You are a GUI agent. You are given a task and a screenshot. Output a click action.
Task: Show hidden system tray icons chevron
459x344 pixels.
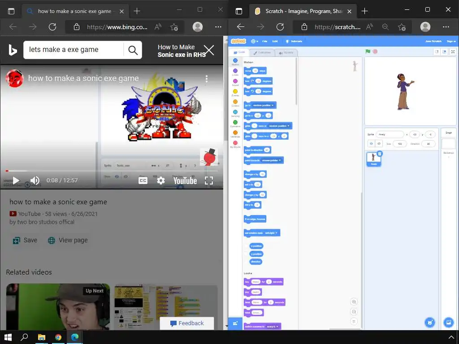pyautogui.click(x=451, y=337)
